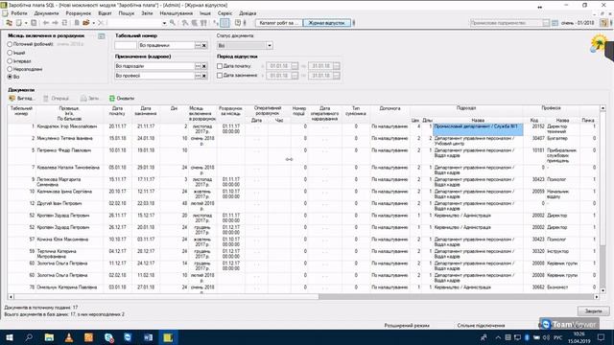Open the Всі підрозділи selector ellipsis button

click(x=198, y=66)
